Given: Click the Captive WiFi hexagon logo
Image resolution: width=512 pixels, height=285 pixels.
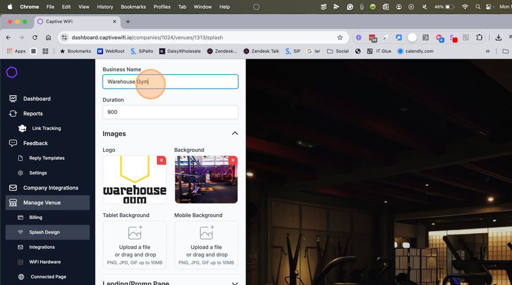Looking at the screenshot, I should 12,72.
